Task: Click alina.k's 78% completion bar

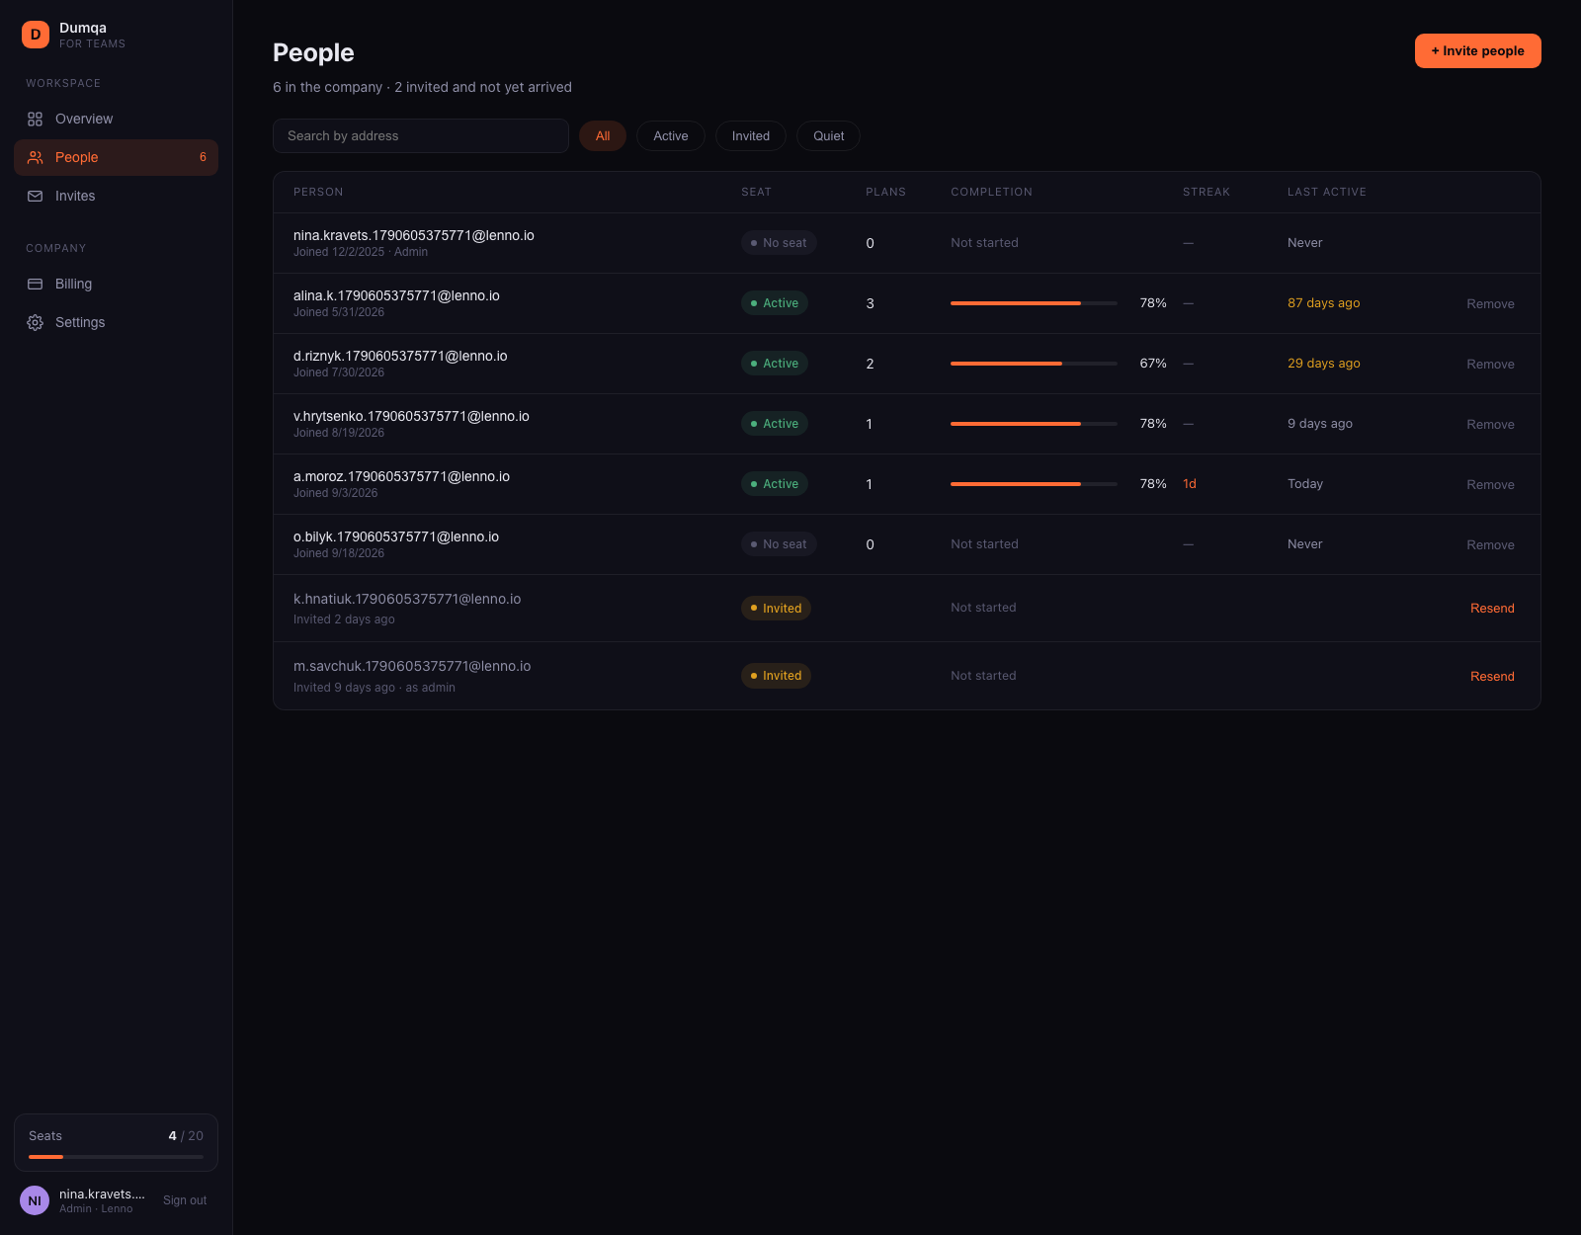Action: pyautogui.click(x=1034, y=303)
